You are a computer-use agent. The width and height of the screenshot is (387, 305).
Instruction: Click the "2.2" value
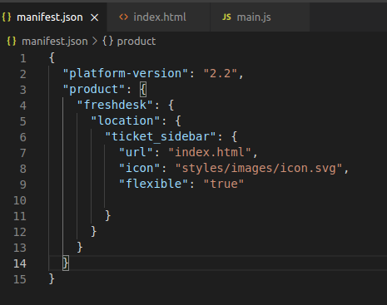(x=221, y=73)
